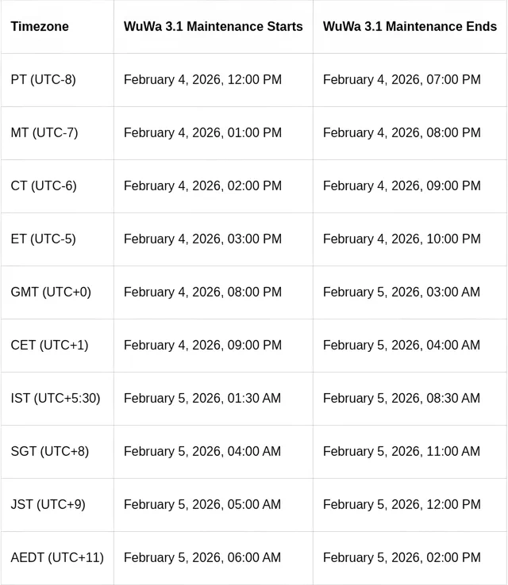Select the JST (UTC+9) timezone cell
Screen dimensions: 508x585
[x=48, y=505]
